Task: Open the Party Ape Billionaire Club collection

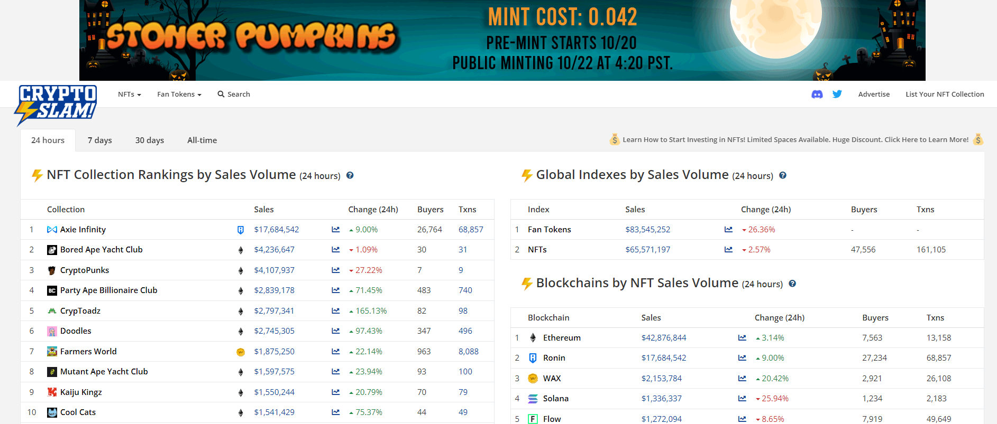Action: tap(109, 290)
